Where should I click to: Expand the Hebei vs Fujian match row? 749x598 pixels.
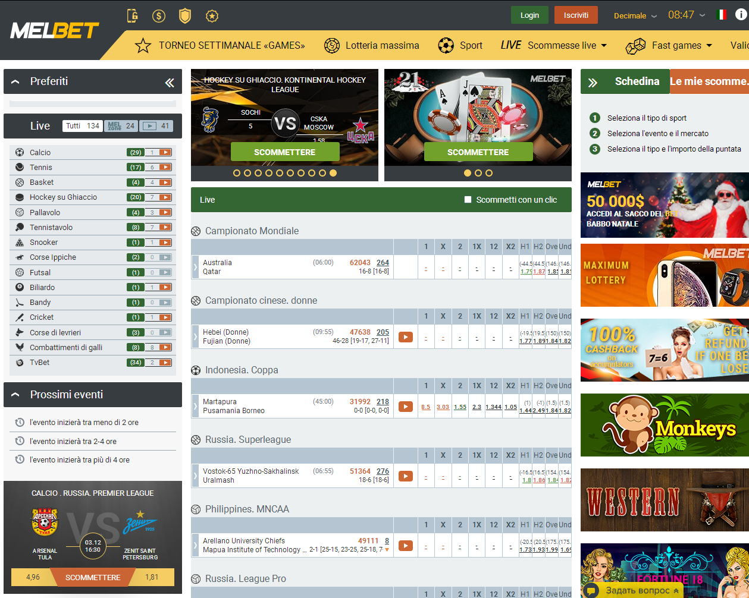[x=195, y=336]
